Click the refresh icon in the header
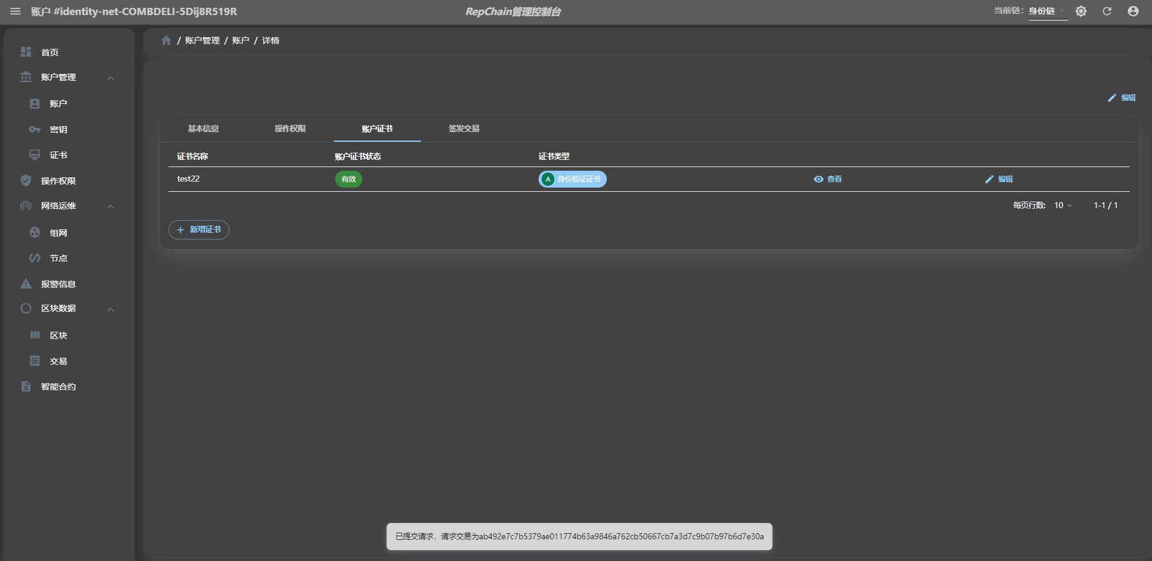Screen dimensions: 1152x561 1107,11
